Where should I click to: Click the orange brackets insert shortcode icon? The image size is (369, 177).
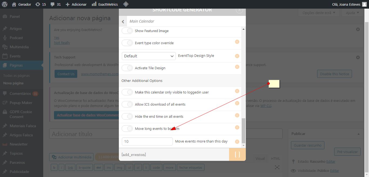(x=237, y=154)
